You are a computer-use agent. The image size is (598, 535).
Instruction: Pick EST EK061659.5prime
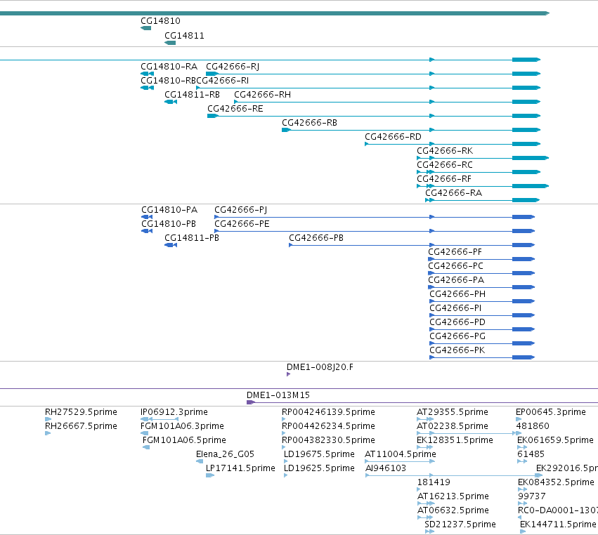tap(555, 440)
